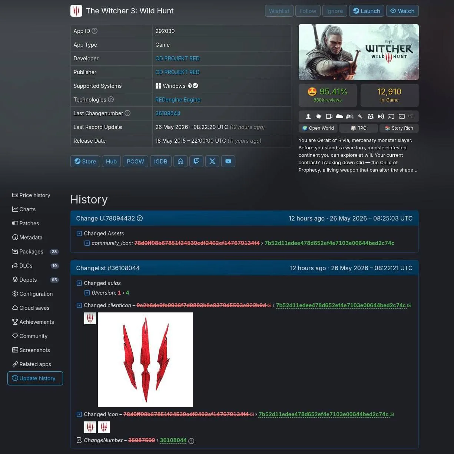Click the controller support feature icon
The image size is (454, 454).
349,116
